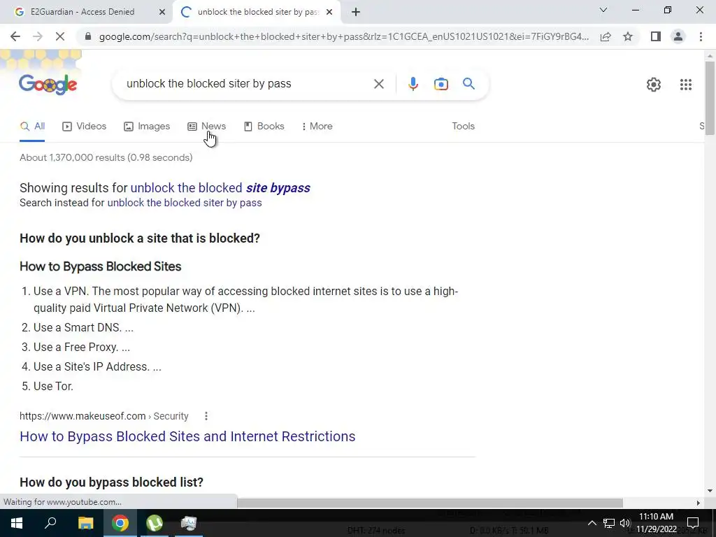The width and height of the screenshot is (716, 537).
Task: Open taskbar search magnifier
Action: point(50,523)
